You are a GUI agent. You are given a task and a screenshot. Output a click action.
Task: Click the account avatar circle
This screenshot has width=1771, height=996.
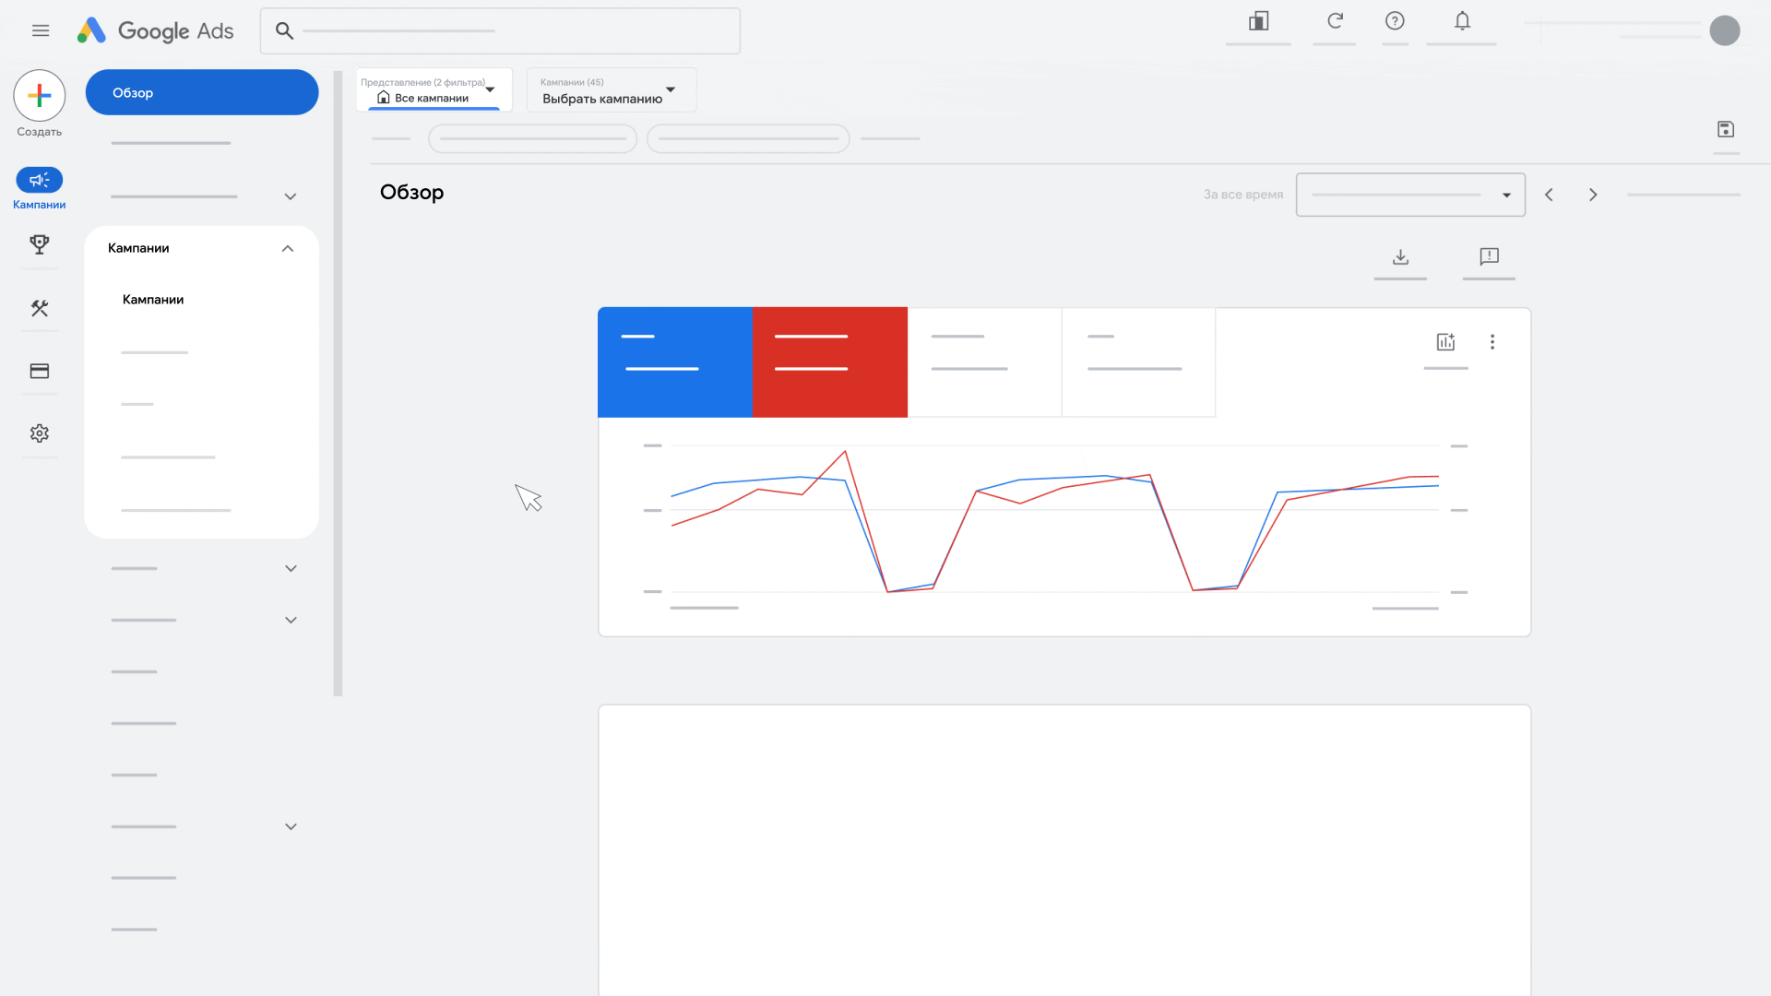(x=1724, y=30)
